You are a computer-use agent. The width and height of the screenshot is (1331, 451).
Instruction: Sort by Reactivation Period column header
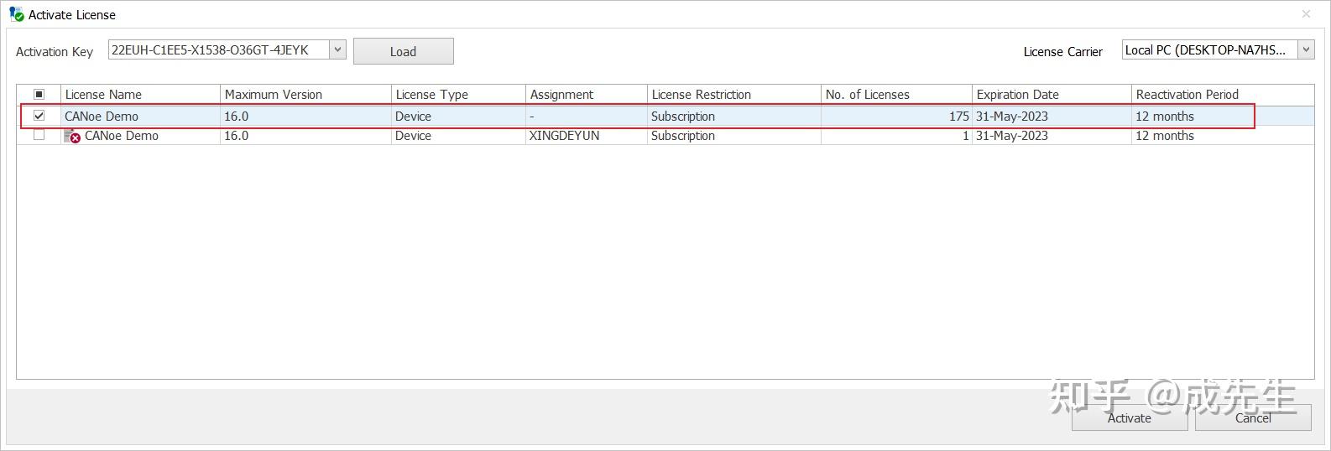[1223, 94]
